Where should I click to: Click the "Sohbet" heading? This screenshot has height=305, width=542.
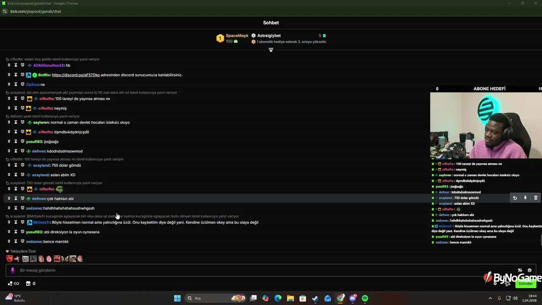[x=271, y=23]
